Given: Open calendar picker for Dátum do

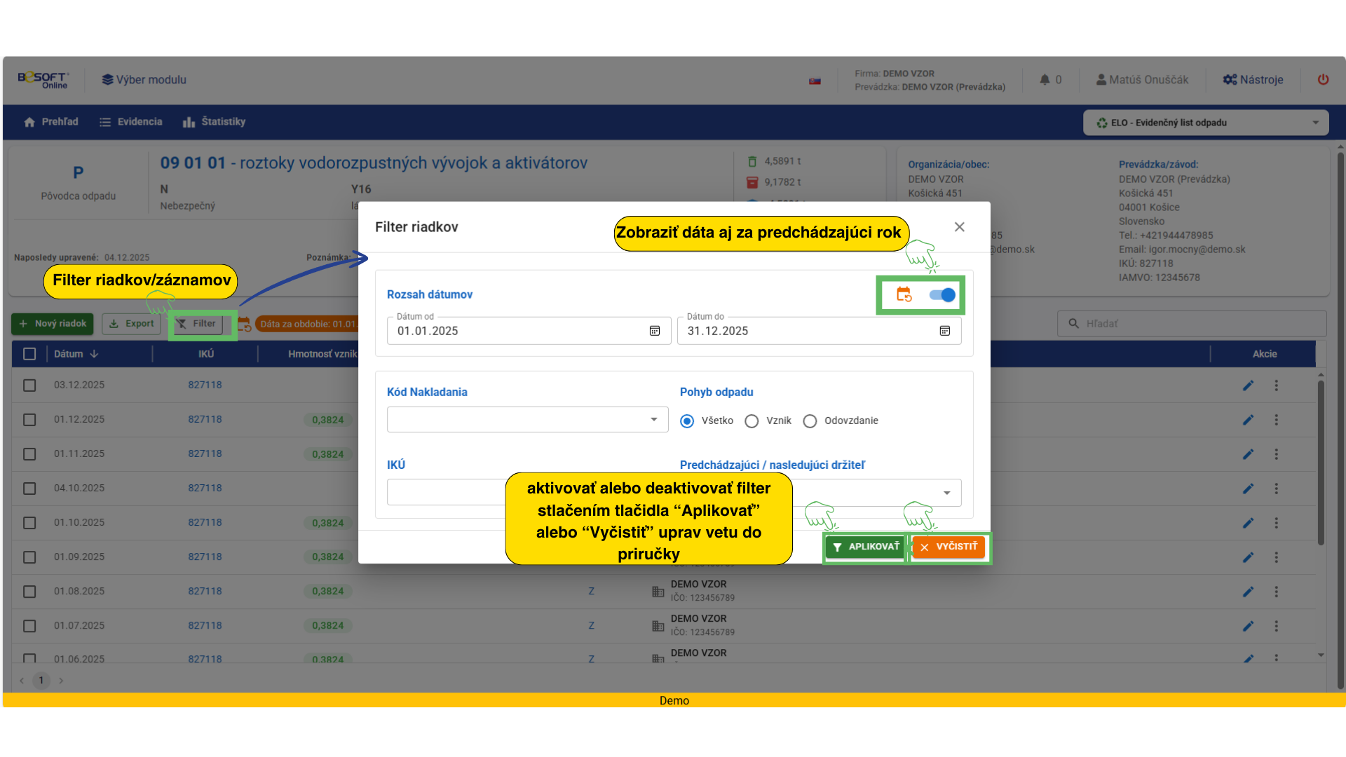Looking at the screenshot, I should [x=944, y=331].
